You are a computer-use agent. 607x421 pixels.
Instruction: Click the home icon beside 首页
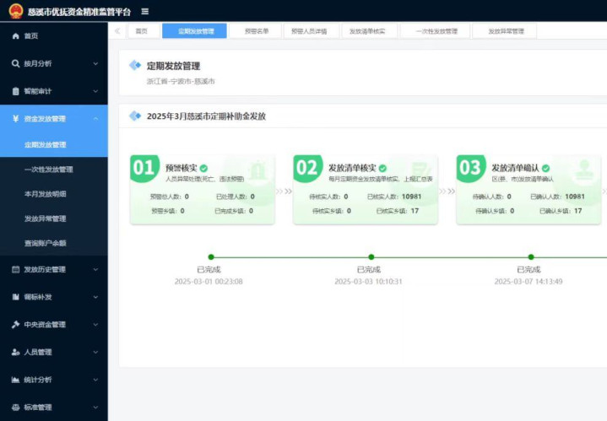pos(15,36)
